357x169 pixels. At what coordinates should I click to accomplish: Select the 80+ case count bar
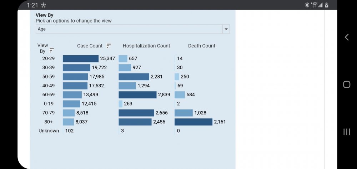coord(68,122)
